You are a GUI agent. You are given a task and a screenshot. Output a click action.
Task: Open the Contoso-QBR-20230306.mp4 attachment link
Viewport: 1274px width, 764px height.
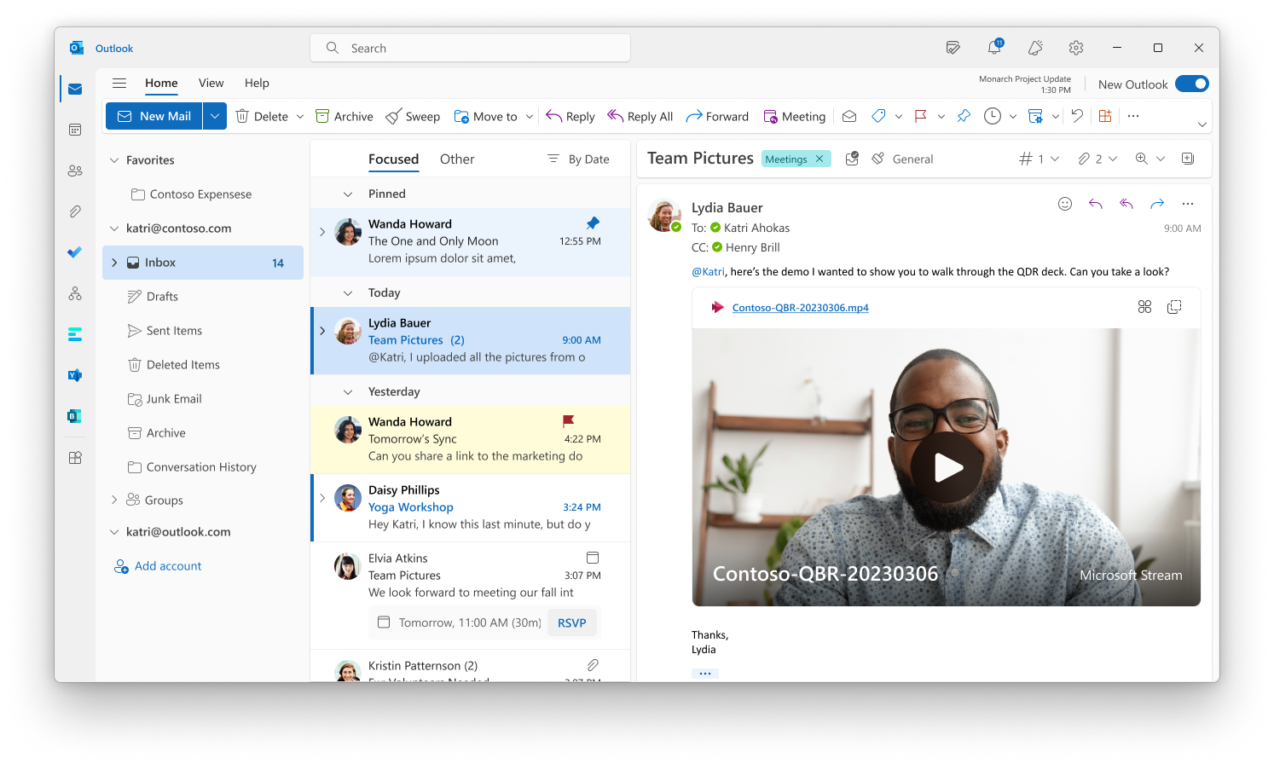[800, 308]
